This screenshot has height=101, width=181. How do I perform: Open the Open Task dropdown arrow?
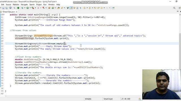pos(64,8)
